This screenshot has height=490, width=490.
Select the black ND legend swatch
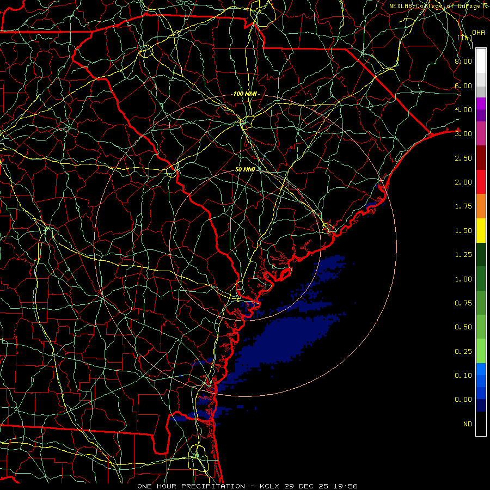[x=481, y=424]
